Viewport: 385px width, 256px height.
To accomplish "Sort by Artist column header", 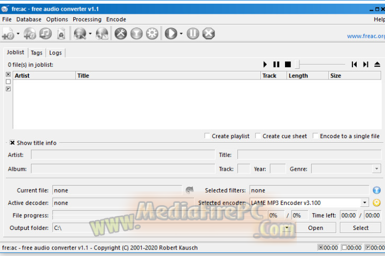I will pyautogui.click(x=44, y=76).
